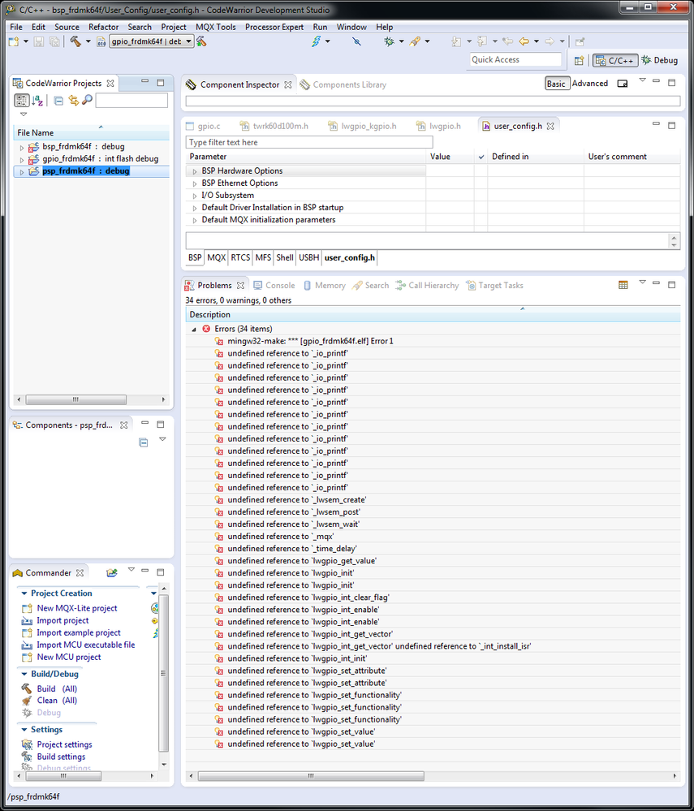Click the external tools wrench toolbar icon
The width and height of the screenshot is (694, 811).
click(x=415, y=41)
